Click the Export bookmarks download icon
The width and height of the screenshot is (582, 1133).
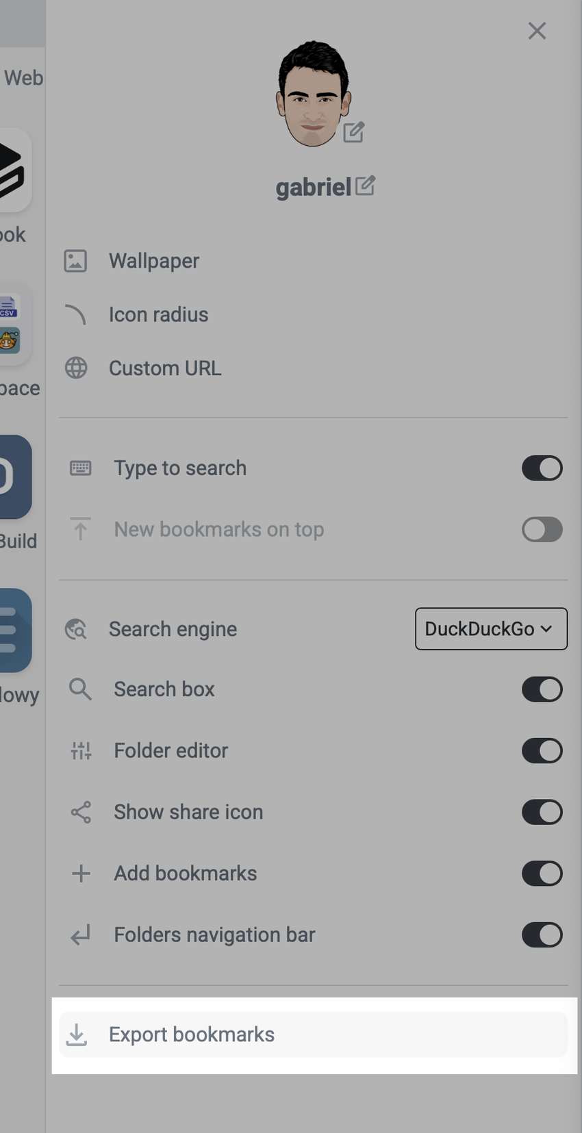pyautogui.click(x=76, y=1034)
